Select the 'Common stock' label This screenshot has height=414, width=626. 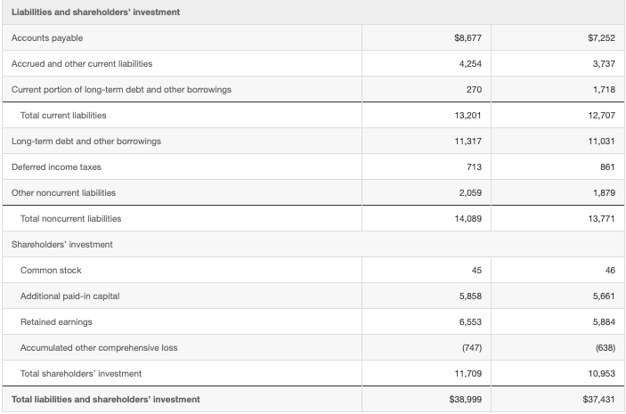point(51,271)
